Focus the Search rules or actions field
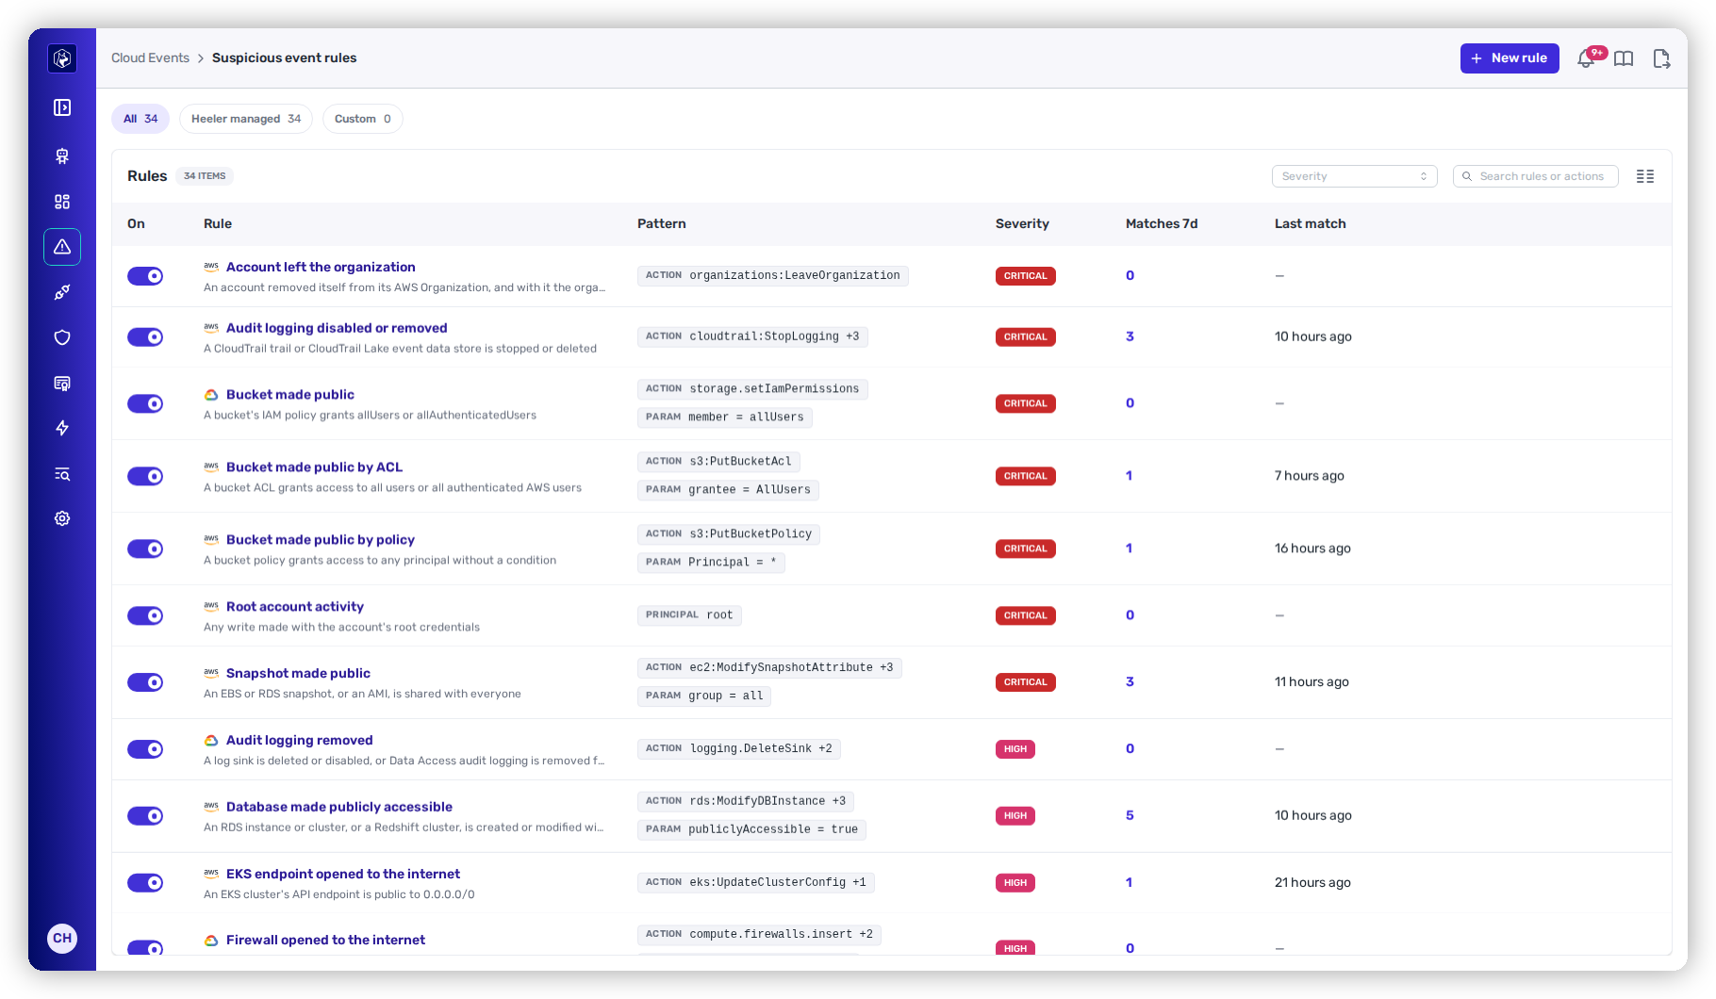This screenshot has width=1716, height=999. click(x=1535, y=176)
